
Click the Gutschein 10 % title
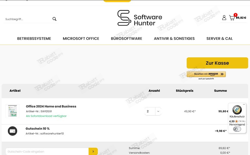[x=37, y=129]
